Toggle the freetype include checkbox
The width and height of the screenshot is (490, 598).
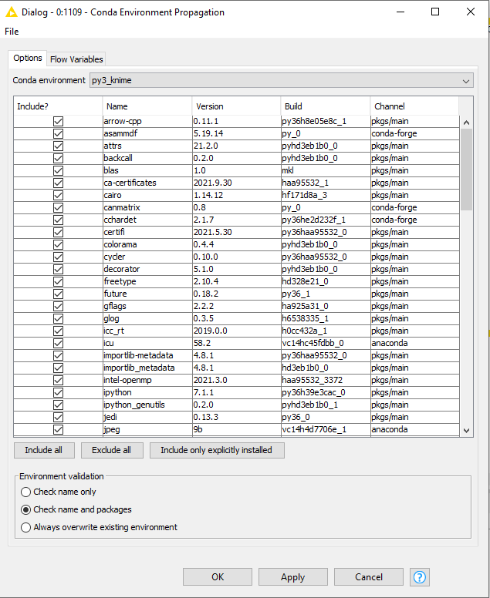(58, 281)
